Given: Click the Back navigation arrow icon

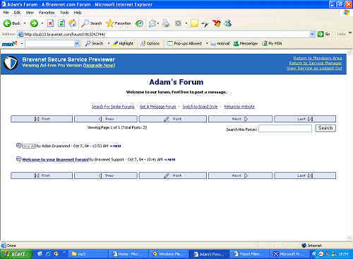Looking at the screenshot, I should tap(7, 23).
